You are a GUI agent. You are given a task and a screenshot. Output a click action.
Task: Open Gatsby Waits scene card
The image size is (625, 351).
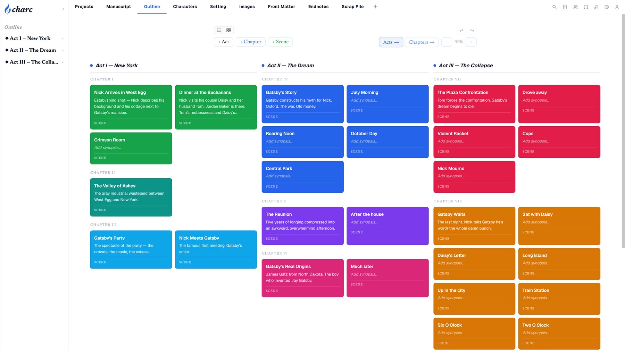click(474, 226)
